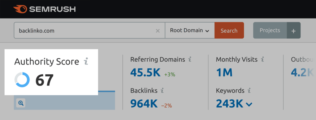Clear the domain field with the X icon
The height and width of the screenshot is (120, 316).
pos(158,31)
